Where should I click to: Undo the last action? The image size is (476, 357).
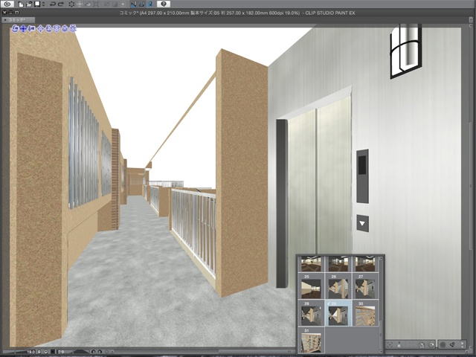(x=53, y=4)
